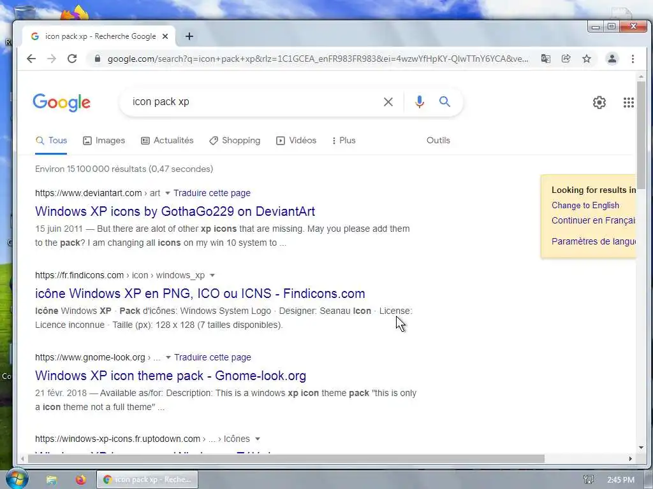
Task: Click horizontal scrollbar left arrow
Action: 22,458
